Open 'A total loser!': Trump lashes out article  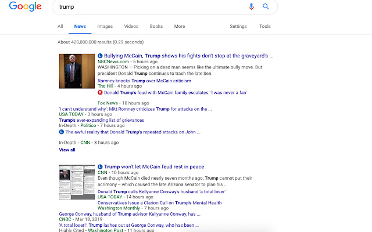pyautogui.click(x=129, y=225)
